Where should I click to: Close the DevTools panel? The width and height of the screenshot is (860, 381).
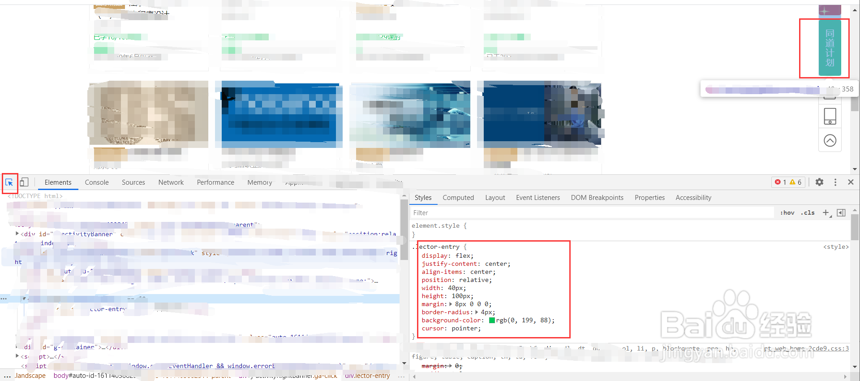851,182
